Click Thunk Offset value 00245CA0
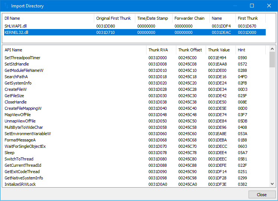 (187, 185)
